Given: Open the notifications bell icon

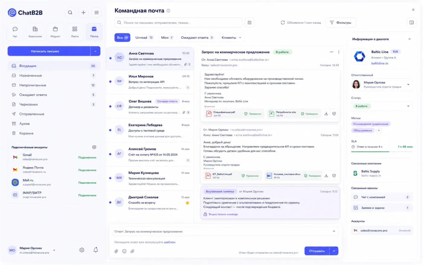Looking at the screenshot, I should pyautogui.click(x=96, y=250).
